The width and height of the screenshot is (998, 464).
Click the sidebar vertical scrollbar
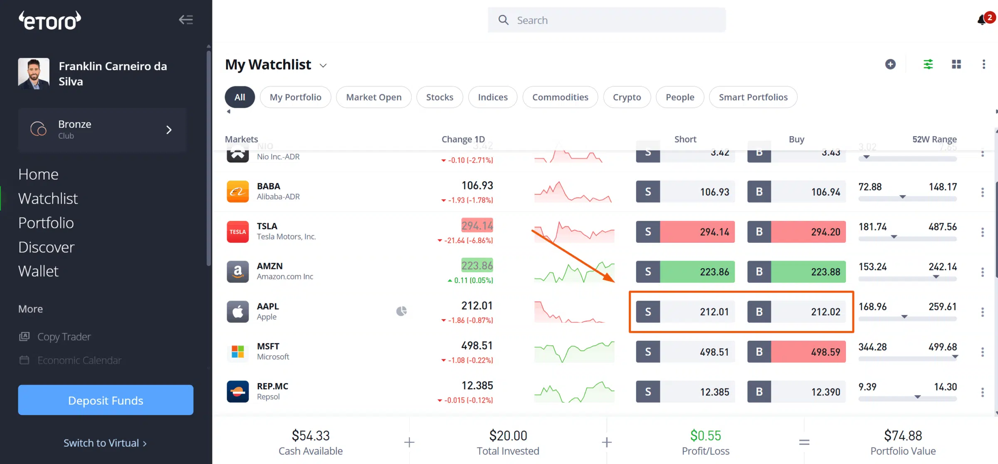[209, 158]
